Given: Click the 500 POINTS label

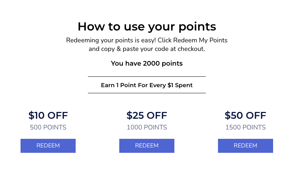Looking at the screenshot, I should click(48, 127).
